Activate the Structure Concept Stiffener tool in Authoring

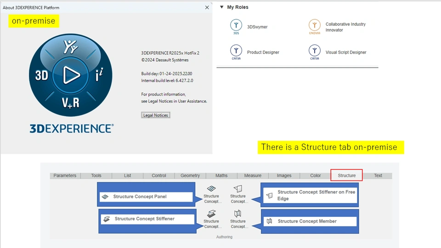coord(211,219)
